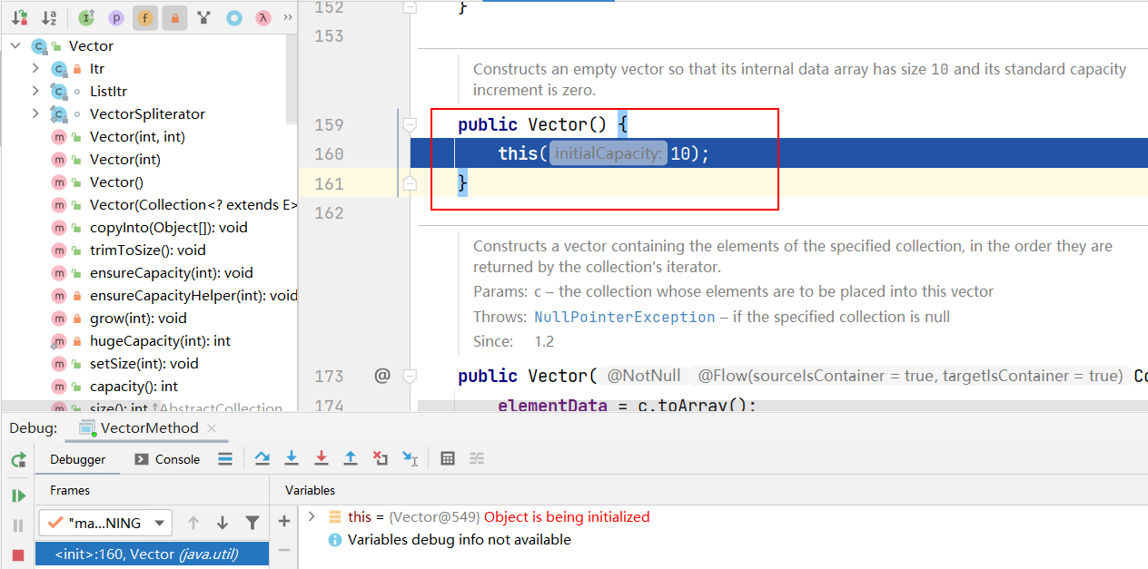Click the Frames filter funnel icon

pyautogui.click(x=252, y=523)
